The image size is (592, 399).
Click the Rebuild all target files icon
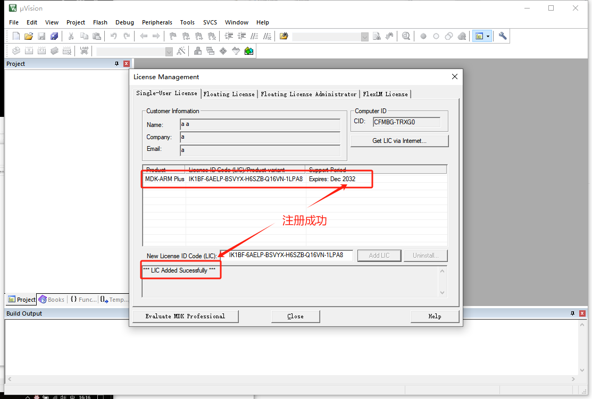click(x=41, y=51)
